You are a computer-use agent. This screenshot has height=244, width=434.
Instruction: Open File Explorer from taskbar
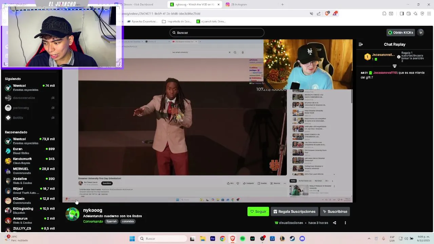click(202, 239)
